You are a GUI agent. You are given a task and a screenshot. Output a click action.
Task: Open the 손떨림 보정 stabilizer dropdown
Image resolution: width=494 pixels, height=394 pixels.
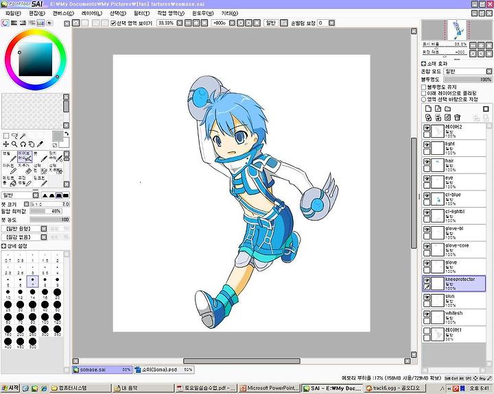[332, 23]
